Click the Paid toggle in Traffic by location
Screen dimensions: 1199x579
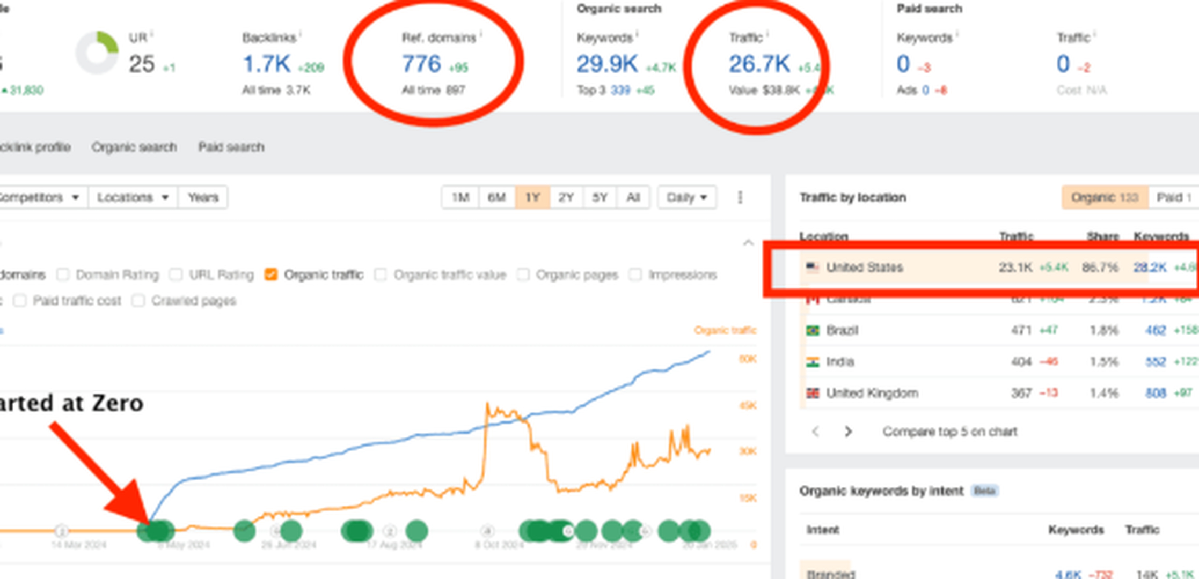1173,198
